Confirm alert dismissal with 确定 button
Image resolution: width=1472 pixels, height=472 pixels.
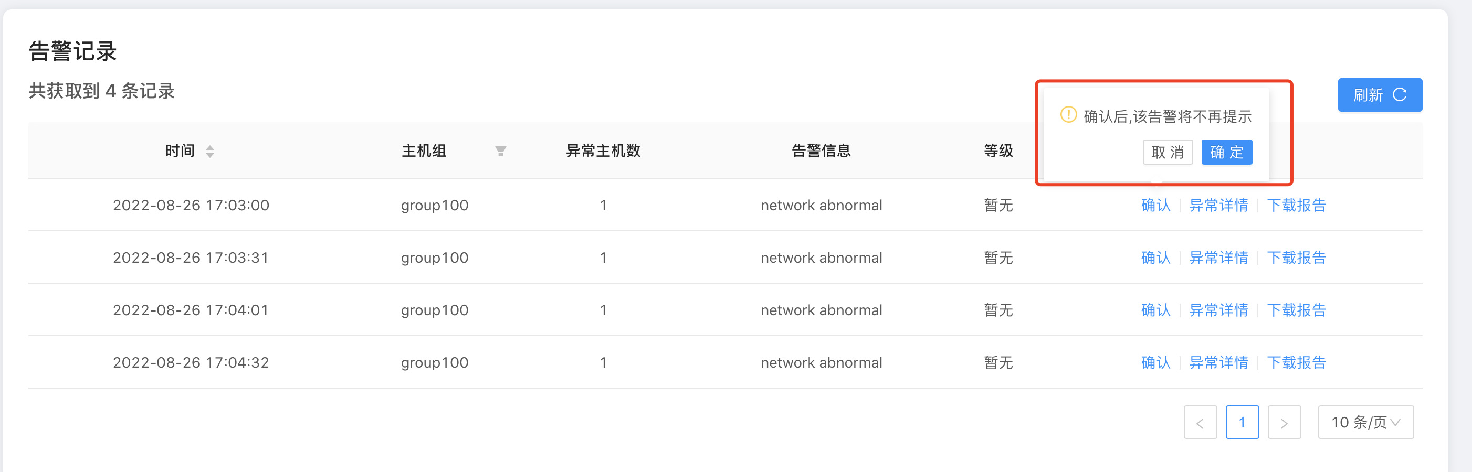(x=1227, y=153)
